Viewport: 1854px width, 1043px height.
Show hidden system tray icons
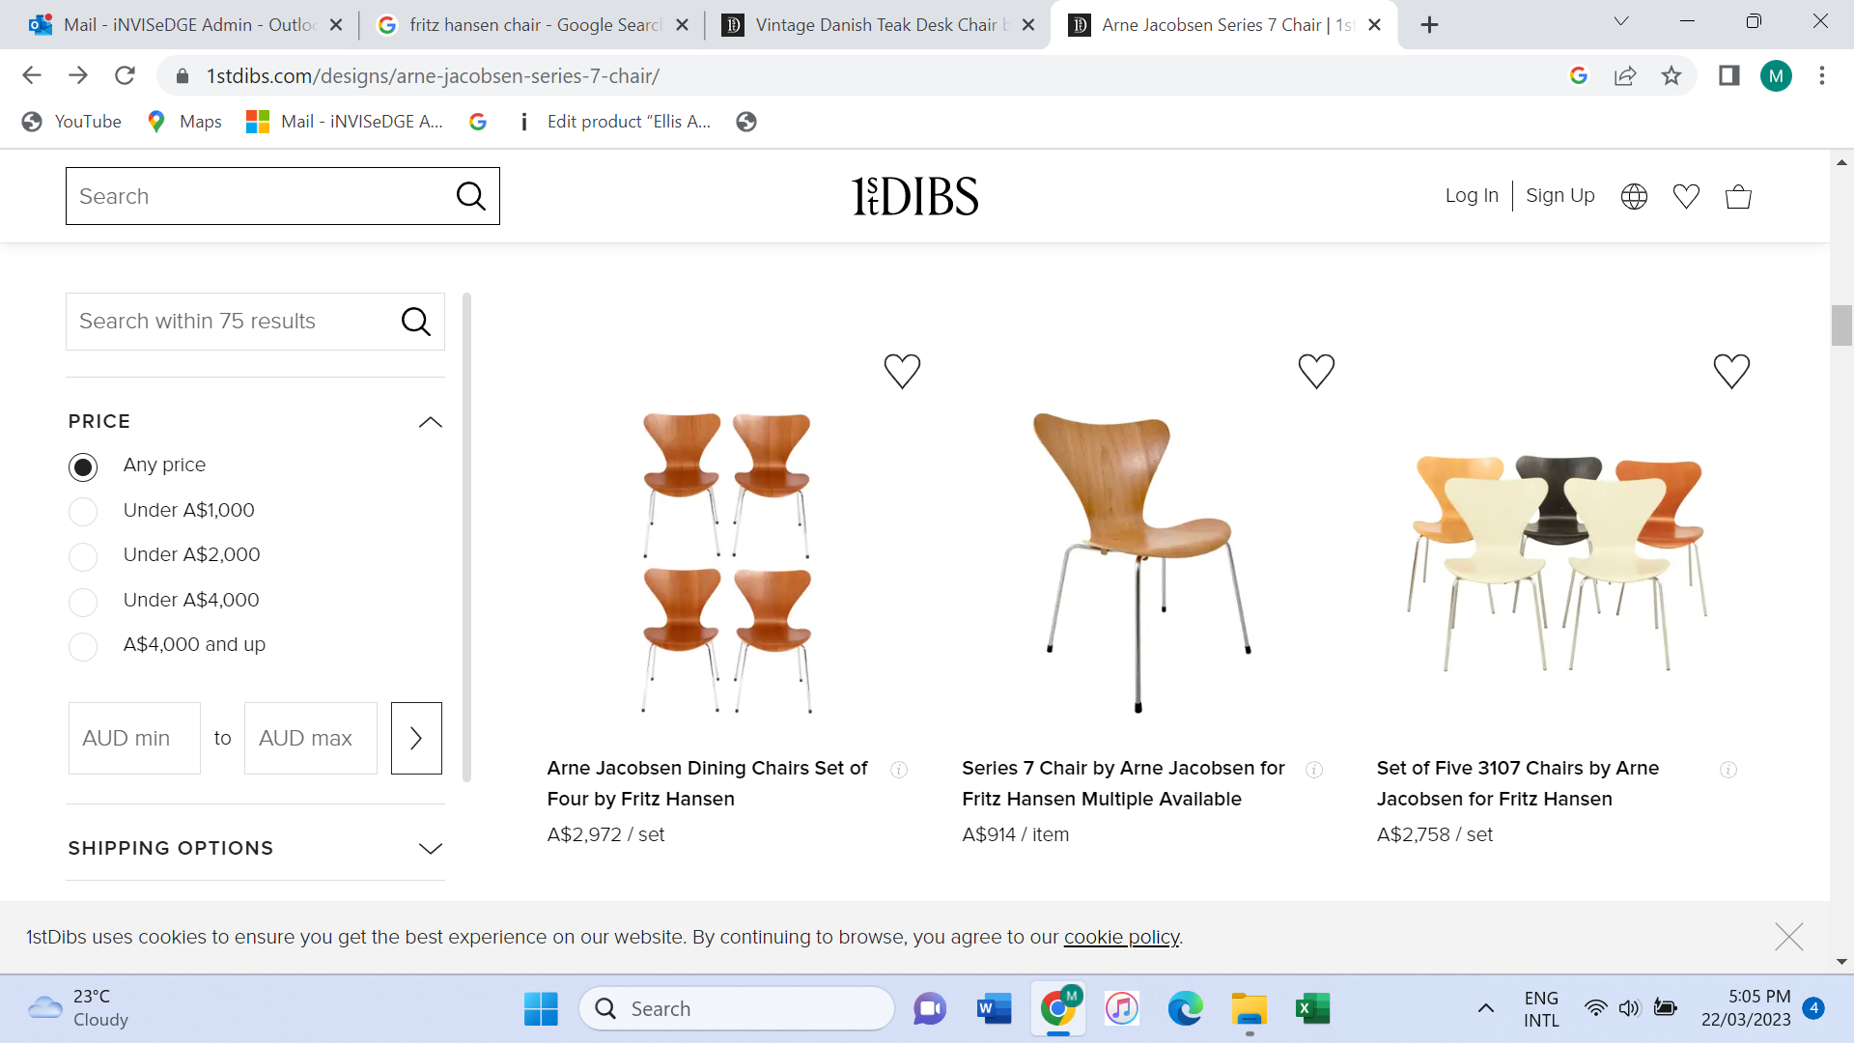[x=1486, y=1009]
